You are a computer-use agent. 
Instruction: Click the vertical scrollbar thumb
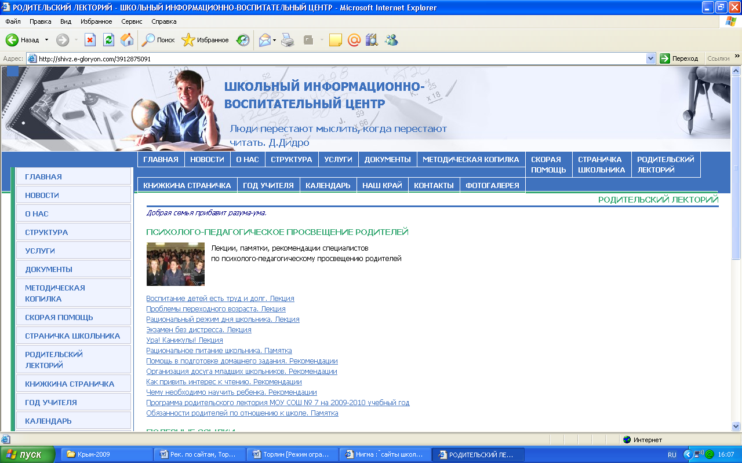pyautogui.click(x=736, y=168)
